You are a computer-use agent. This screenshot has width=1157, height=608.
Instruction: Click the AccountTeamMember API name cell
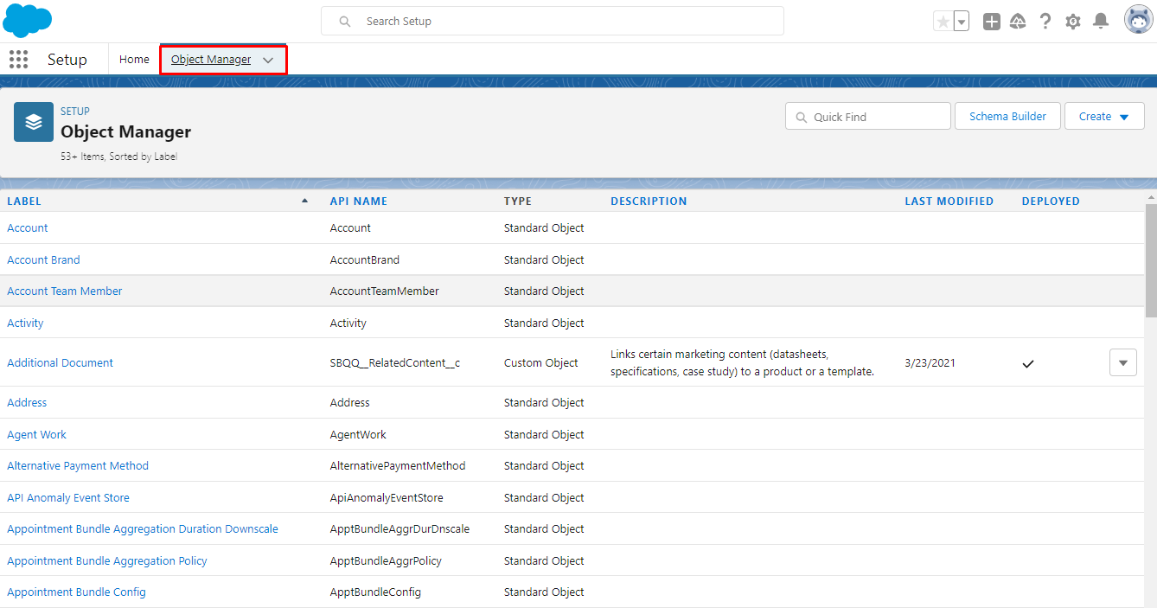point(385,291)
